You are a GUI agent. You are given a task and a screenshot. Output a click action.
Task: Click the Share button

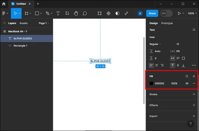152,13
